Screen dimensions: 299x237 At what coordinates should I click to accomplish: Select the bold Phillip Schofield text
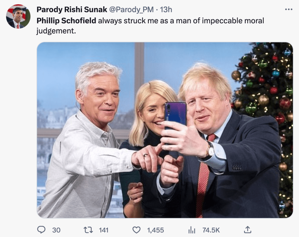(x=66, y=21)
